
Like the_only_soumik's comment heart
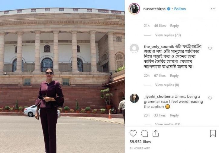[x=210, y=48]
